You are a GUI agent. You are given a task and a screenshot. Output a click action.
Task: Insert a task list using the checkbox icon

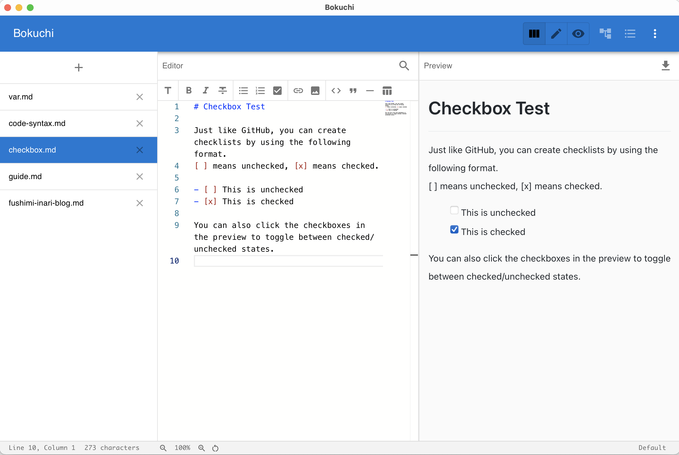(x=277, y=91)
